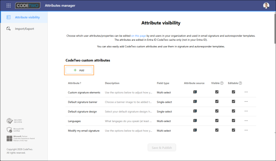
Task: Select the Default signature design attribute name
Action: (x=82, y=111)
